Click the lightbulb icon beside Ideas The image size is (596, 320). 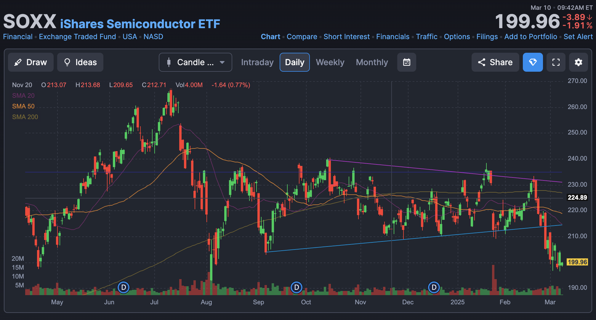click(x=67, y=62)
